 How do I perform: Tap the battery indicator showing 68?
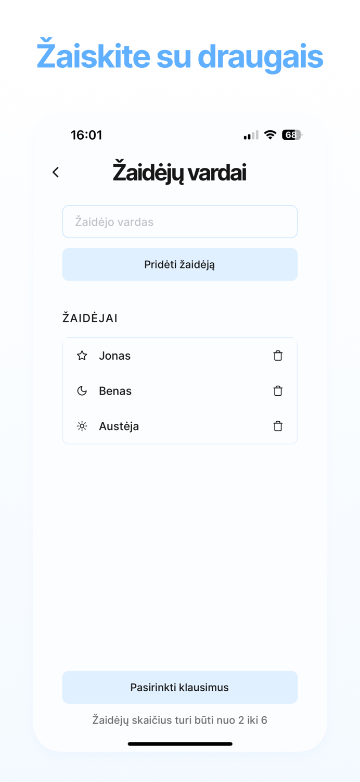291,135
